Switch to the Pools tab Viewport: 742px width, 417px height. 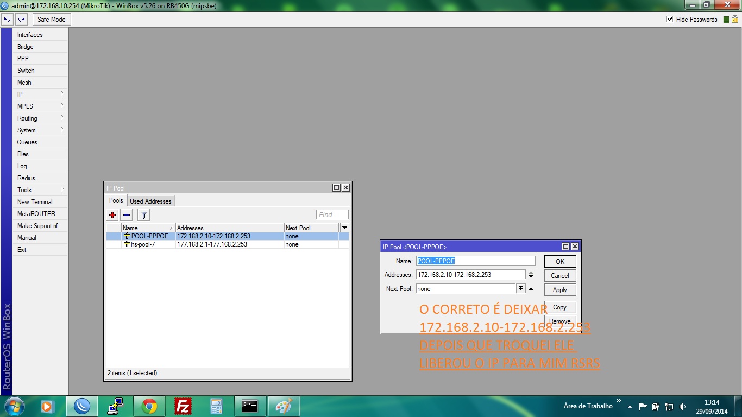click(116, 201)
